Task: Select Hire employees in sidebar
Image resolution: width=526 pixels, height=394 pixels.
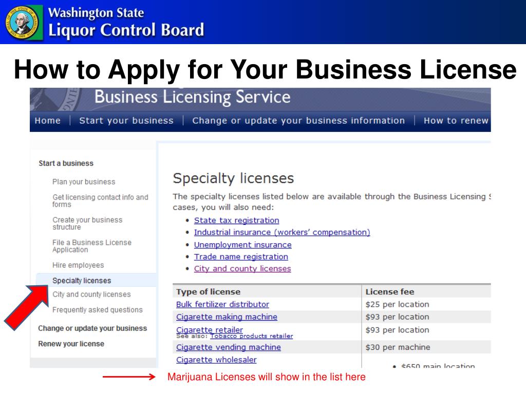Action: coord(78,265)
